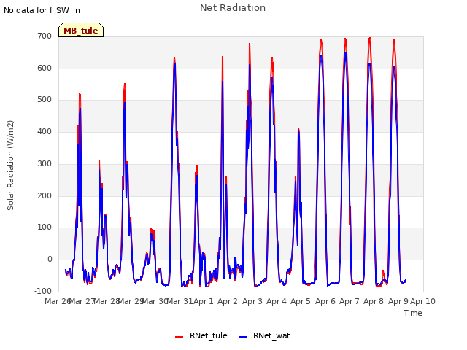The image size is (467, 350).
Task: Click the Mar 31 x-axis tick label
Action: [180, 301]
